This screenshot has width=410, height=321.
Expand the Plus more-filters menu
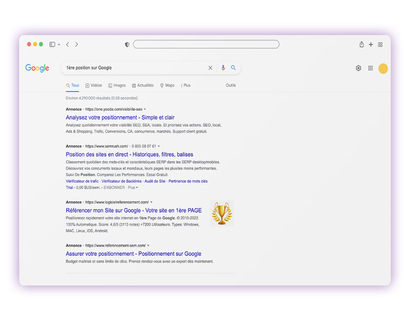click(185, 86)
